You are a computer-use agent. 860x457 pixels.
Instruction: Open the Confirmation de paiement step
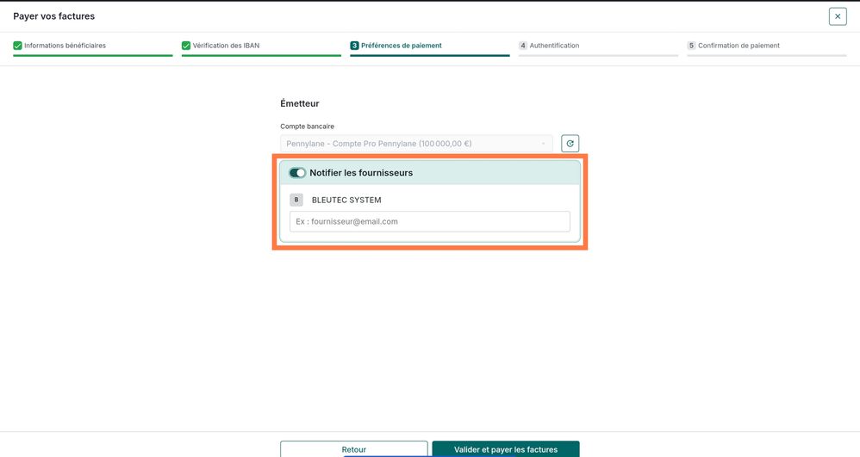(x=738, y=46)
